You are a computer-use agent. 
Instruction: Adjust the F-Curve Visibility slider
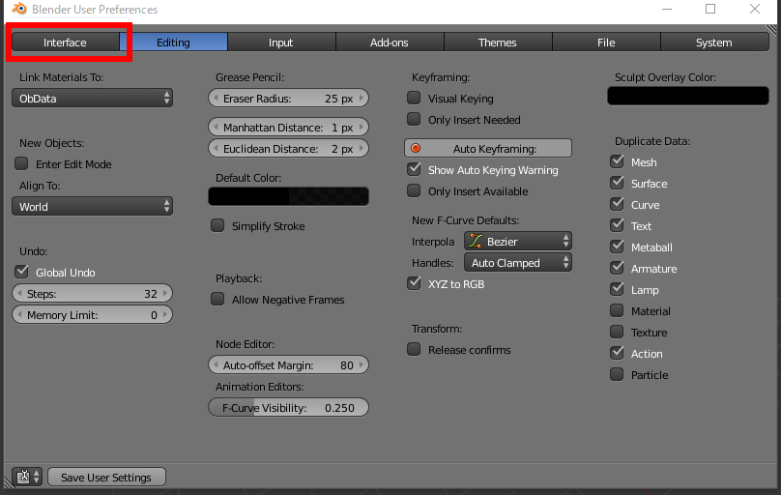(288, 407)
